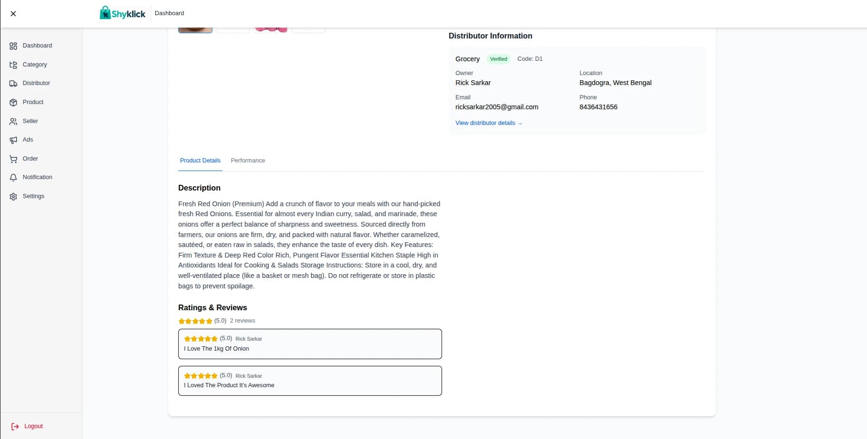The image size is (867, 439).
Task: Click the Product box icon in sidebar
Action: click(x=13, y=103)
